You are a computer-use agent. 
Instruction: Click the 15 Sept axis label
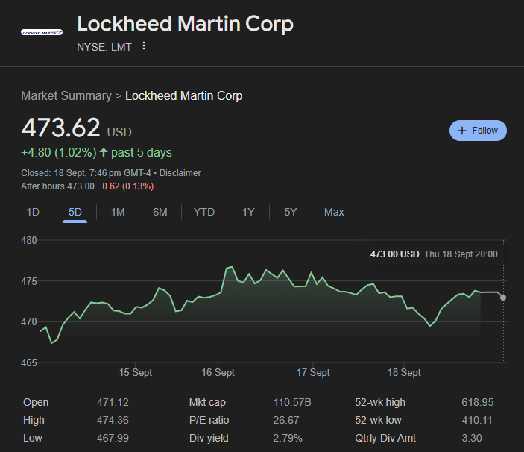coord(136,372)
